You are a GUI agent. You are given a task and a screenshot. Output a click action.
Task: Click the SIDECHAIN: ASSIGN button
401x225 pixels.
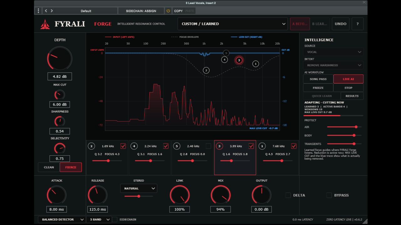pyautogui.click(x=141, y=11)
